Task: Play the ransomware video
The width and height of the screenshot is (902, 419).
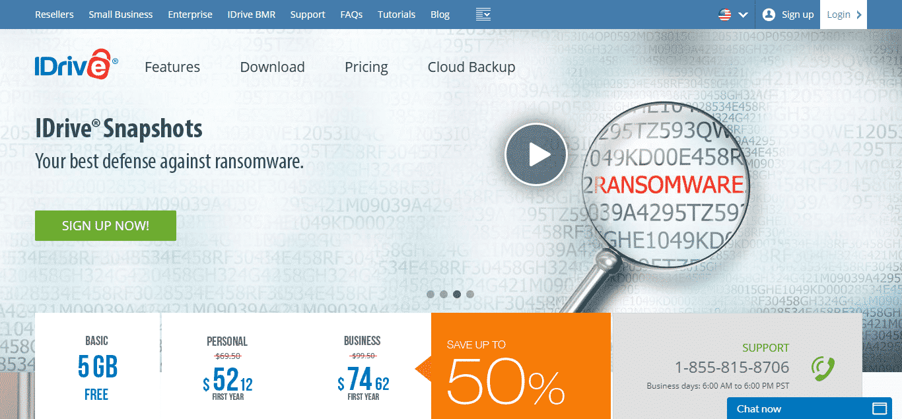Action: 536,154
